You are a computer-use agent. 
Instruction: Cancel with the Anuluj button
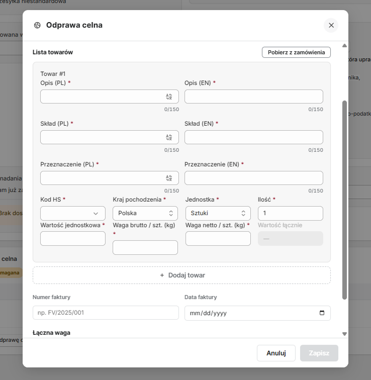pos(276,353)
